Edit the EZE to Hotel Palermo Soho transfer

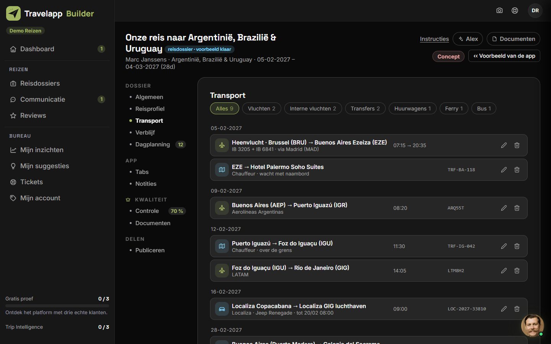coord(504,170)
